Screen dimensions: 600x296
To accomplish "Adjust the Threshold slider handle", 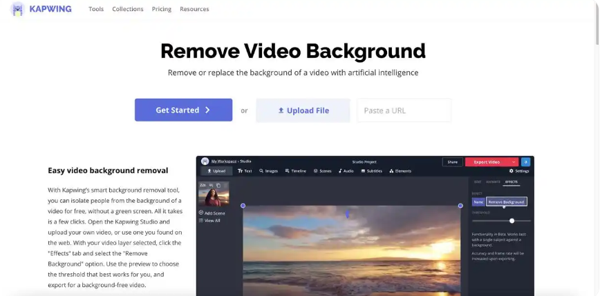I will coord(512,221).
